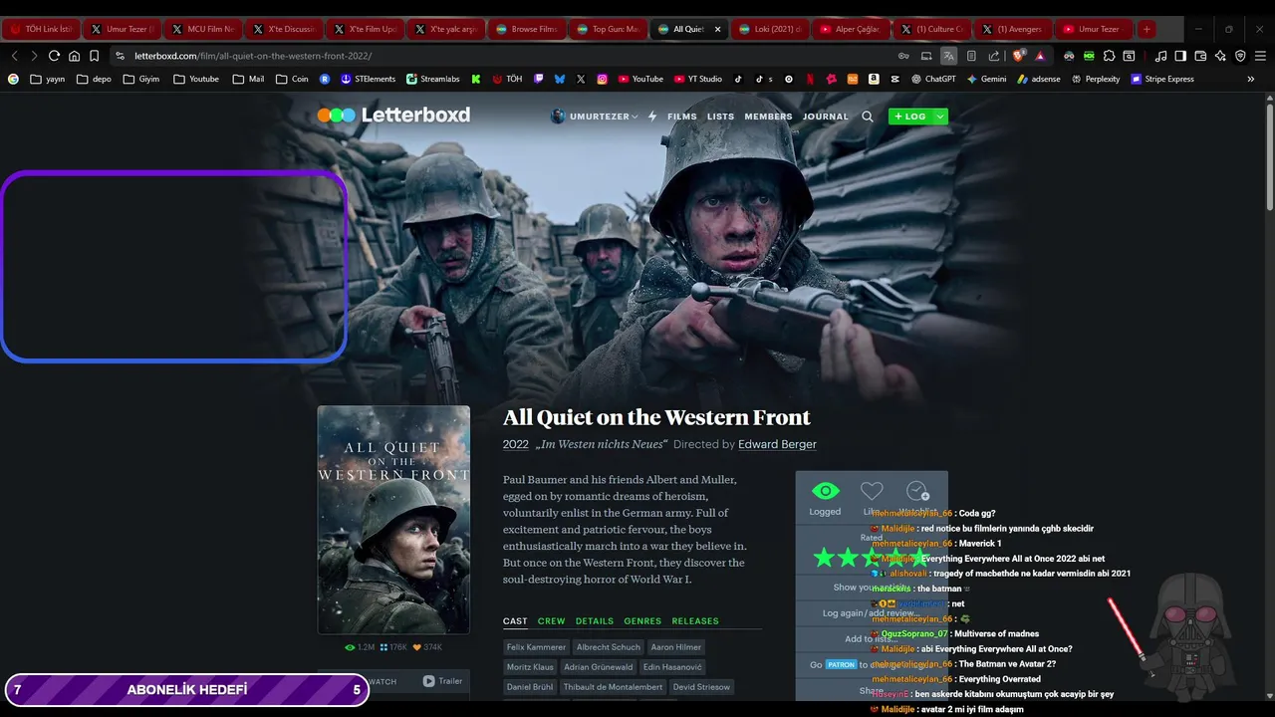Open the Mail bookmarks folder
Image resolution: width=1275 pixels, height=717 pixels.
pos(248,79)
